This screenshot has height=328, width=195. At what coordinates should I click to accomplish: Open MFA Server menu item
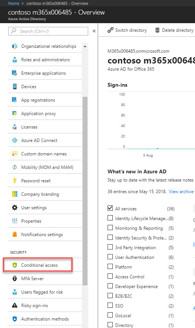click(45, 278)
